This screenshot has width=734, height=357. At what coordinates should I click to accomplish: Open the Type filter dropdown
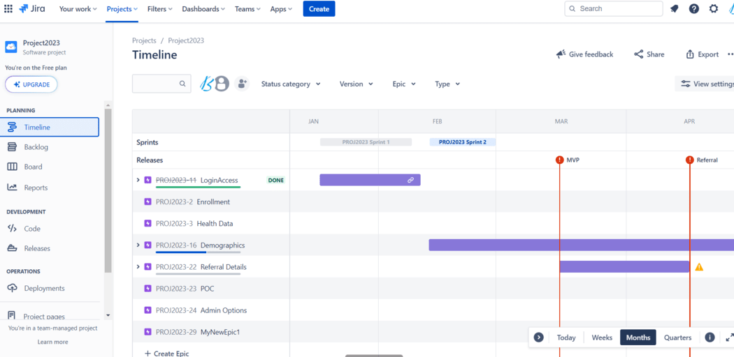coord(447,84)
